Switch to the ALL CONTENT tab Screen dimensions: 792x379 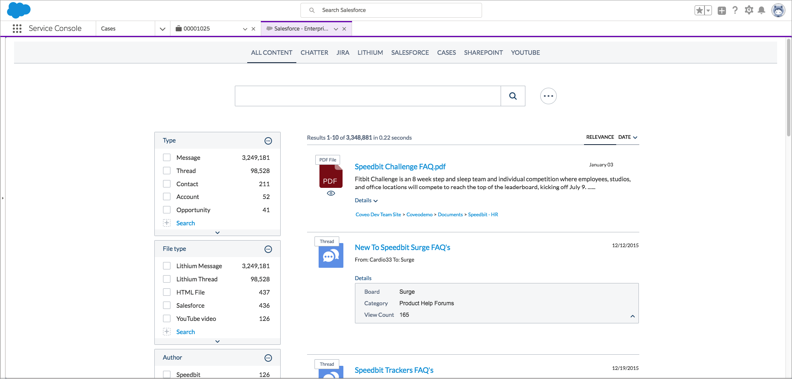[x=272, y=53]
